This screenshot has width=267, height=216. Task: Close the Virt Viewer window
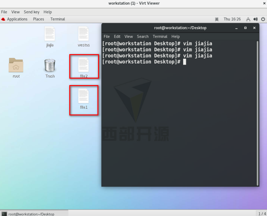tap(264, 3)
